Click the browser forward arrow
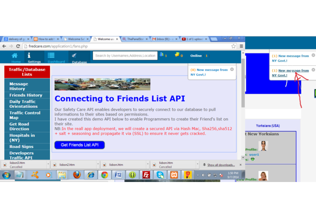 coord(11,46)
